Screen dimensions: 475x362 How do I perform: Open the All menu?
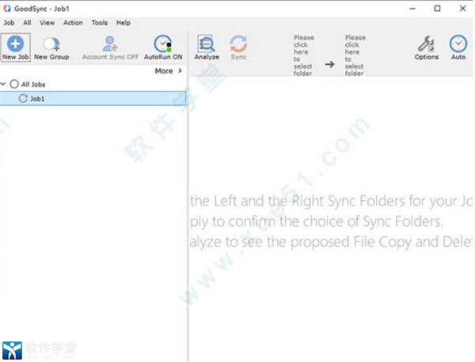[27, 23]
